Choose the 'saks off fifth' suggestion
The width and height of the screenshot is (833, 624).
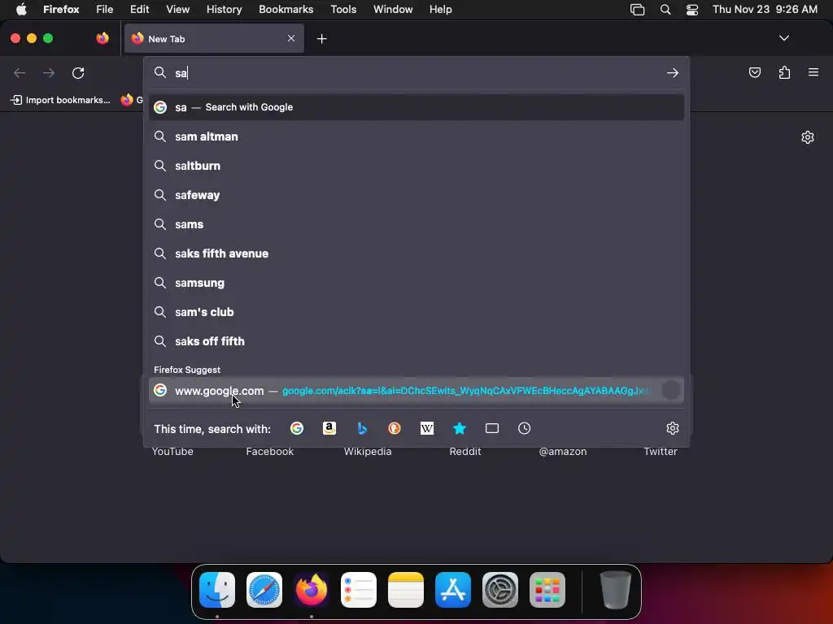point(416,340)
